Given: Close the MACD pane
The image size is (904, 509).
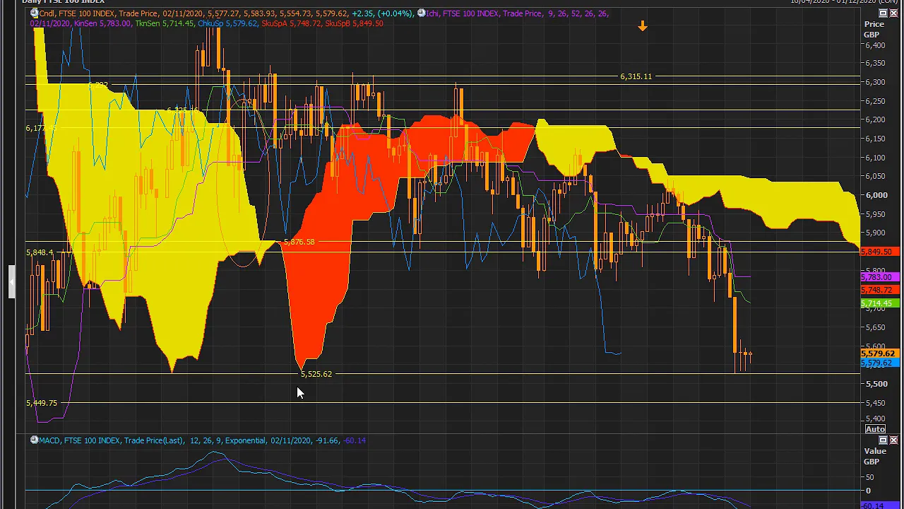Looking at the screenshot, I should [x=893, y=440].
